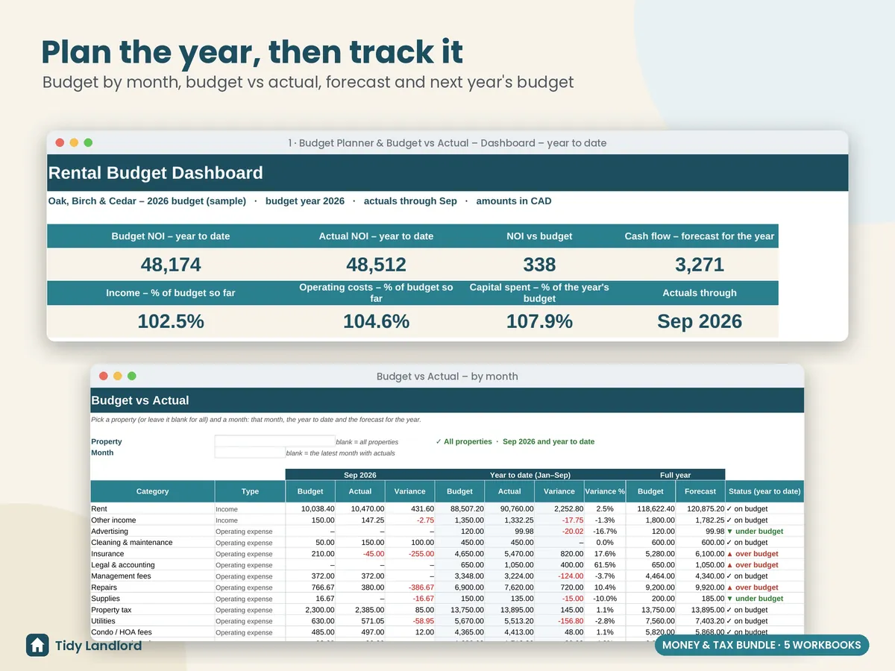Click the income percentage 102.5%
Image resolution: width=895 pixels, height=671 pixels.
pos(171,321)
